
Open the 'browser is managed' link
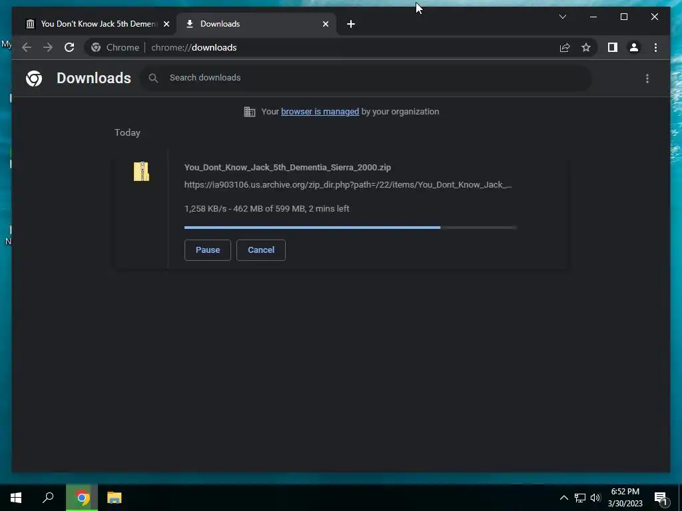[x=320, y=112]
